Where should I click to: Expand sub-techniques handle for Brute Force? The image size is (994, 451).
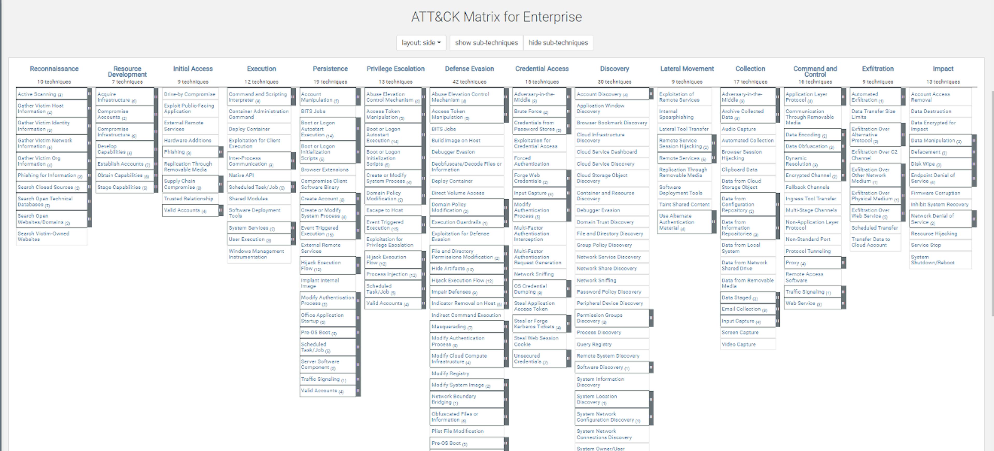point(569,112)
